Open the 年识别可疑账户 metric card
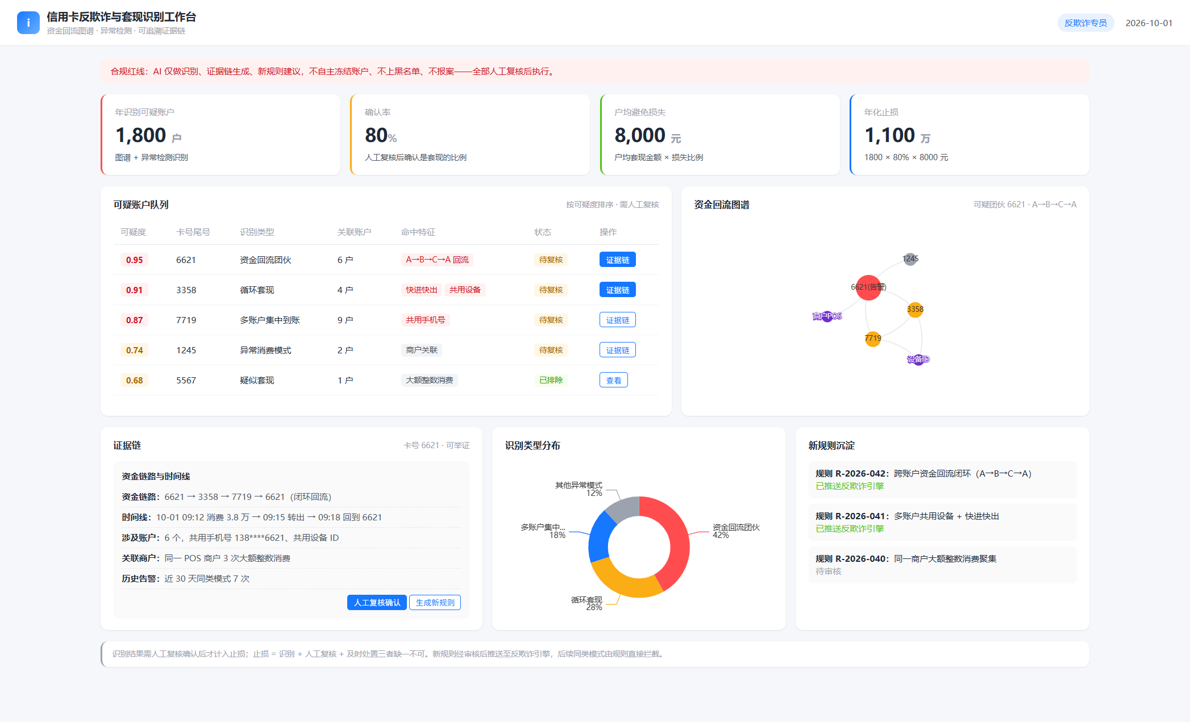This screenshot has height=722, width=1190. tap(220, 135)
